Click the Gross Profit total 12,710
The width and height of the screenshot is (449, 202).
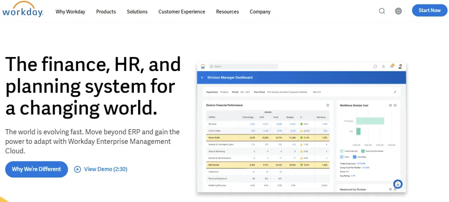tap(279, 138)
